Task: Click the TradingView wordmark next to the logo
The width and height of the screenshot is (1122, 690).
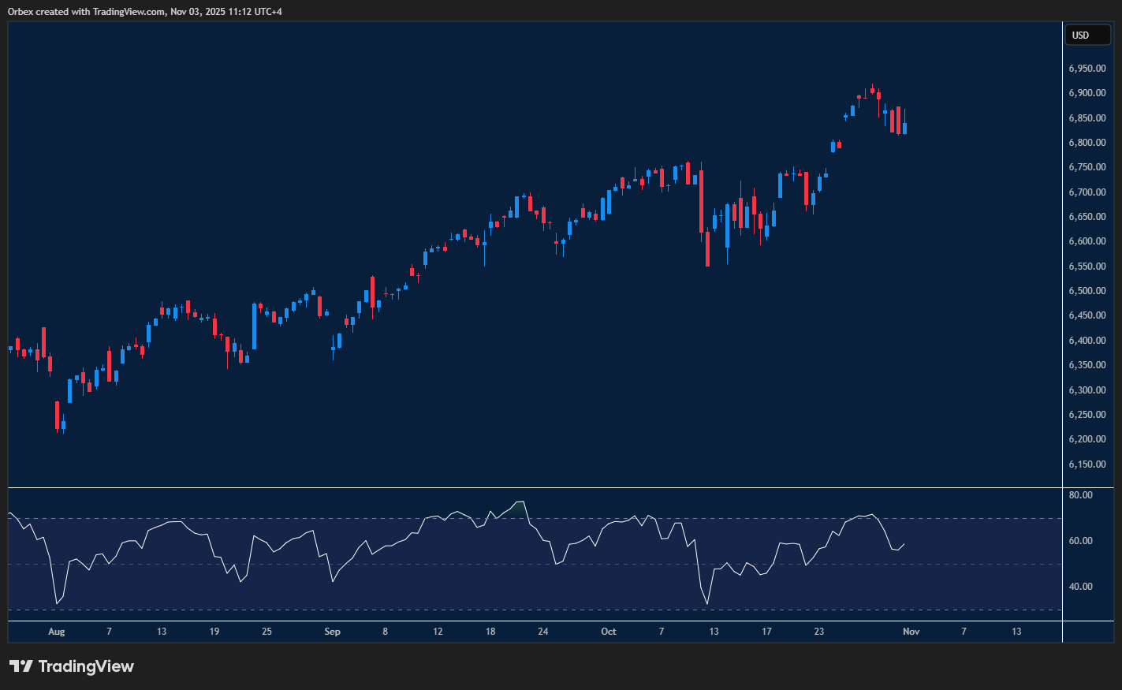Action: click(89, 666)
